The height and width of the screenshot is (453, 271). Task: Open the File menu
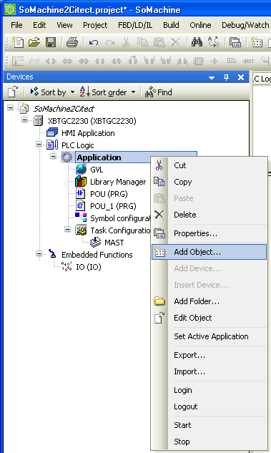point(16,25)
